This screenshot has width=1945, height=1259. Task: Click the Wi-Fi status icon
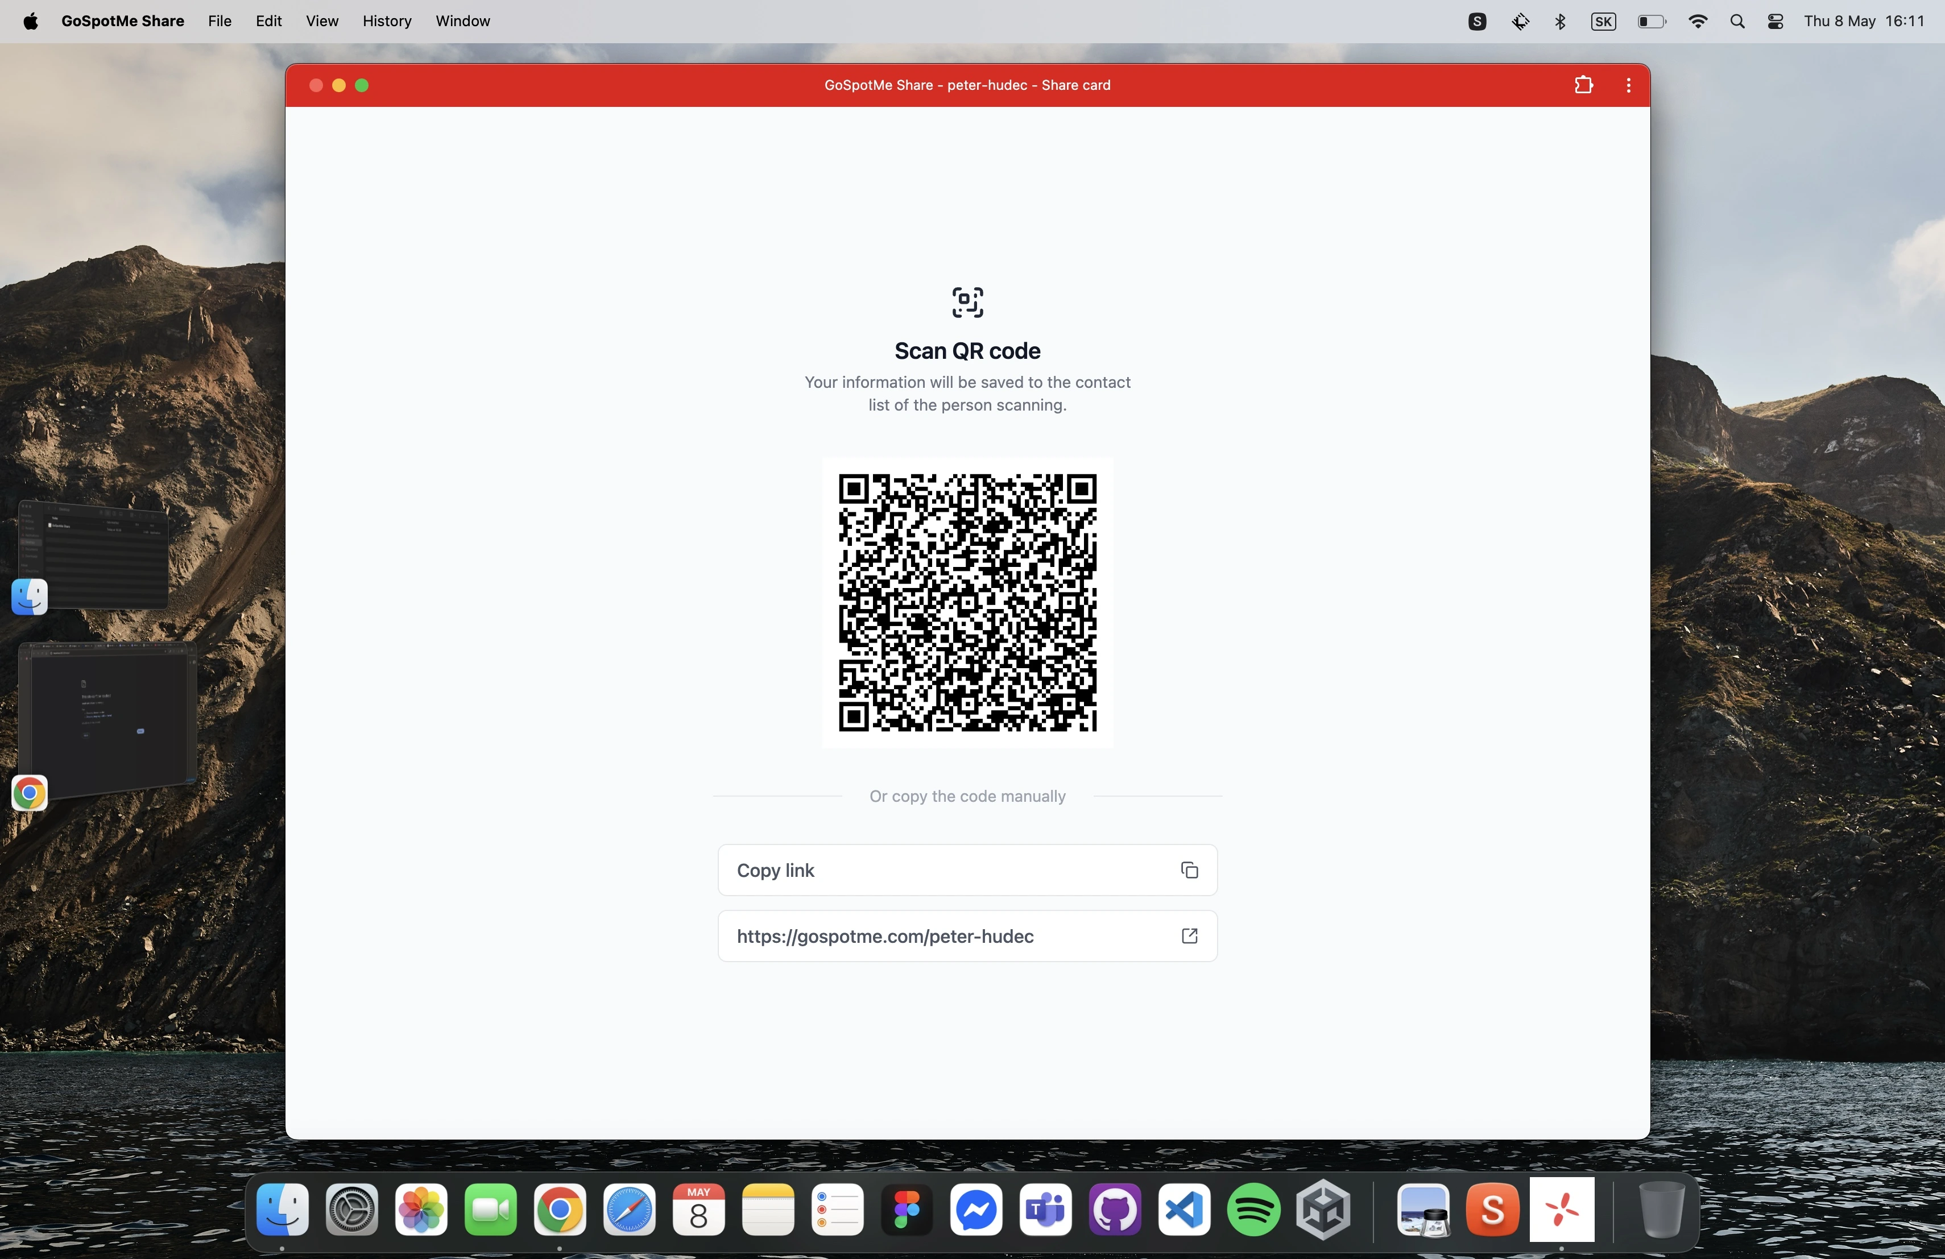(x=1698, y=22)
